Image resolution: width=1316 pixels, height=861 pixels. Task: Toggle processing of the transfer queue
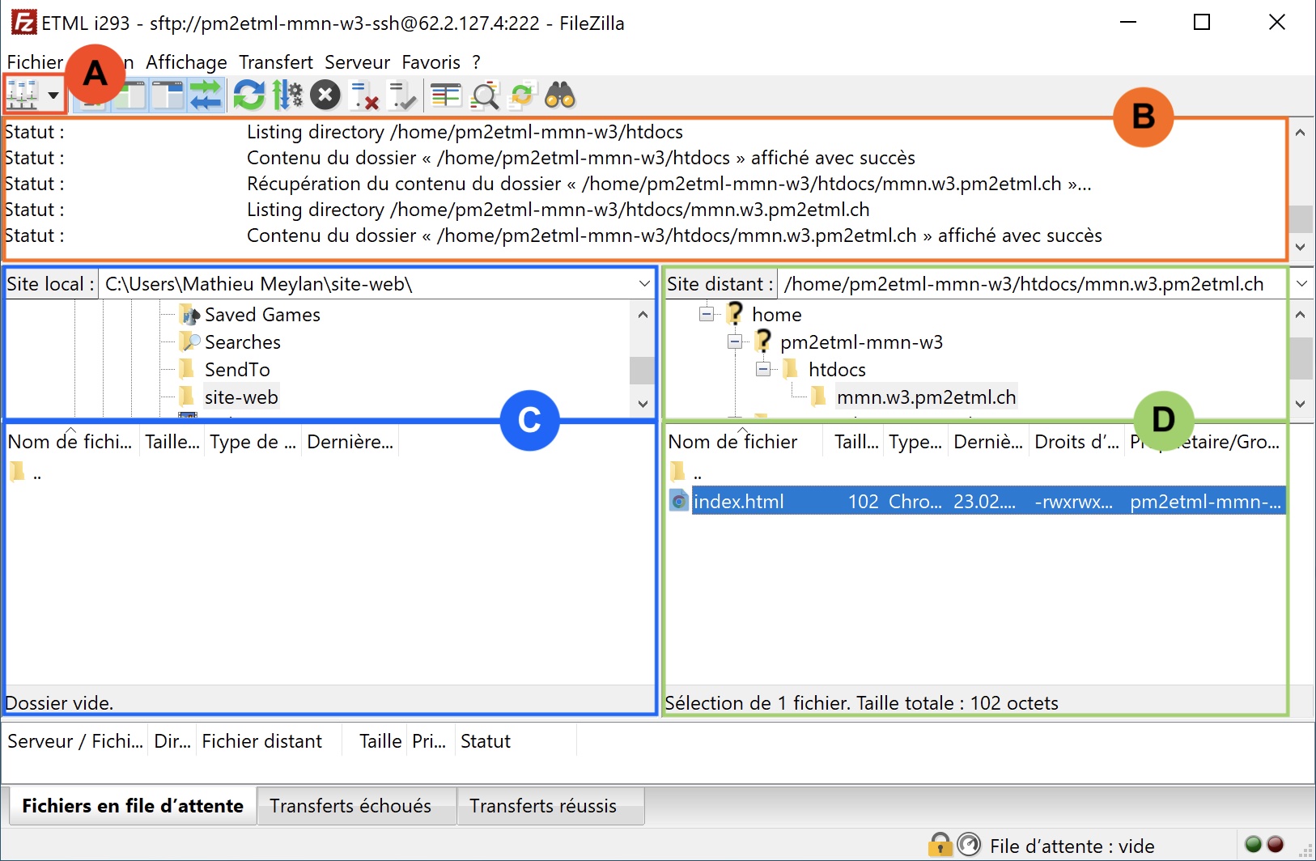pyautogui.click(x=287, y=95)
